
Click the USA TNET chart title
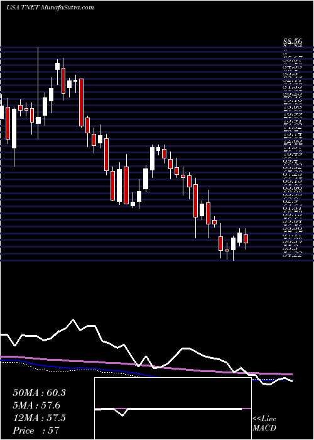coord(50,8)
